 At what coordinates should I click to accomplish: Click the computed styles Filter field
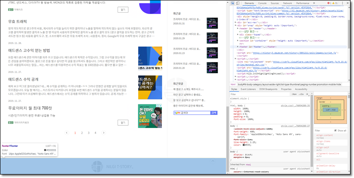tap(323, 131)
